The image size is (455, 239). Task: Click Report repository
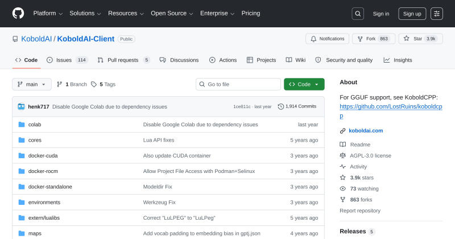360,211
